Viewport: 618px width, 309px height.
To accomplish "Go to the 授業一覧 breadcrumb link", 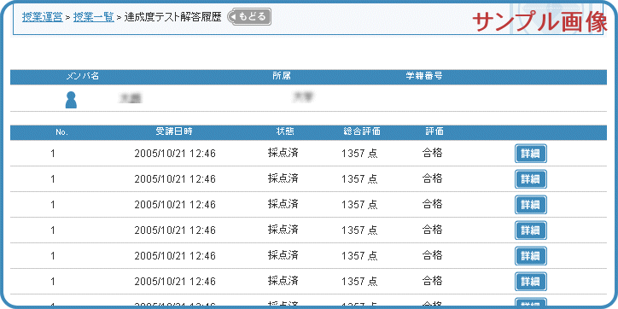I will pos(94,17).
